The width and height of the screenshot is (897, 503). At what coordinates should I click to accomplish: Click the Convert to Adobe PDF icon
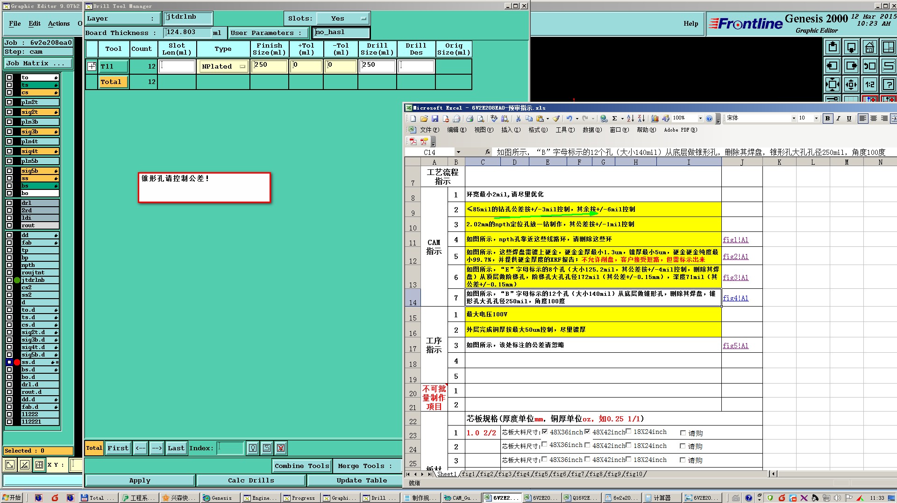click(413, 141)
